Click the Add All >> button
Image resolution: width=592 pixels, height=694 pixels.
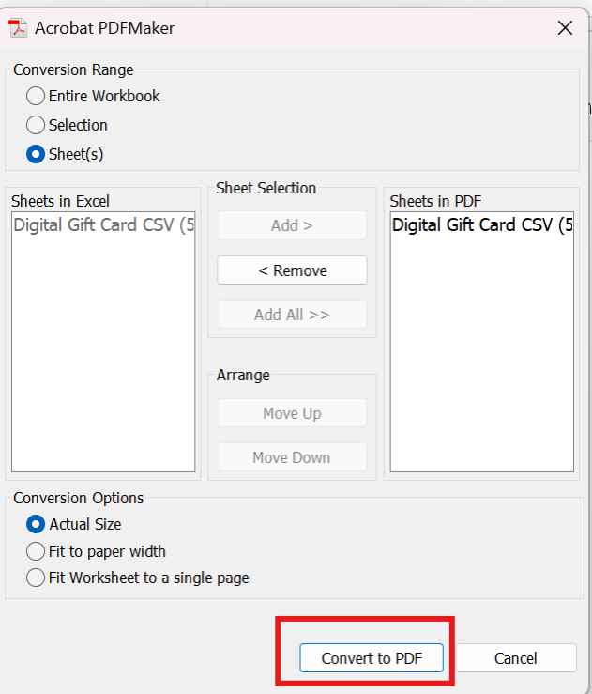(292, 315)
